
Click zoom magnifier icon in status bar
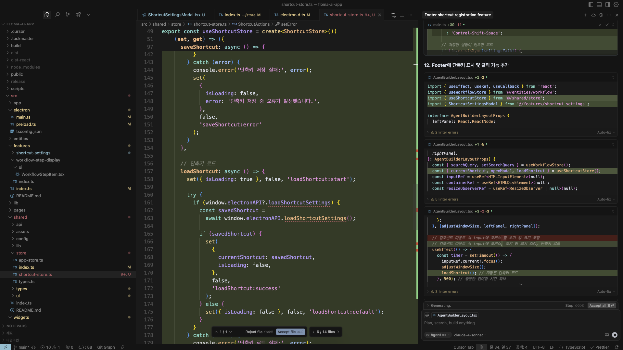482,347
